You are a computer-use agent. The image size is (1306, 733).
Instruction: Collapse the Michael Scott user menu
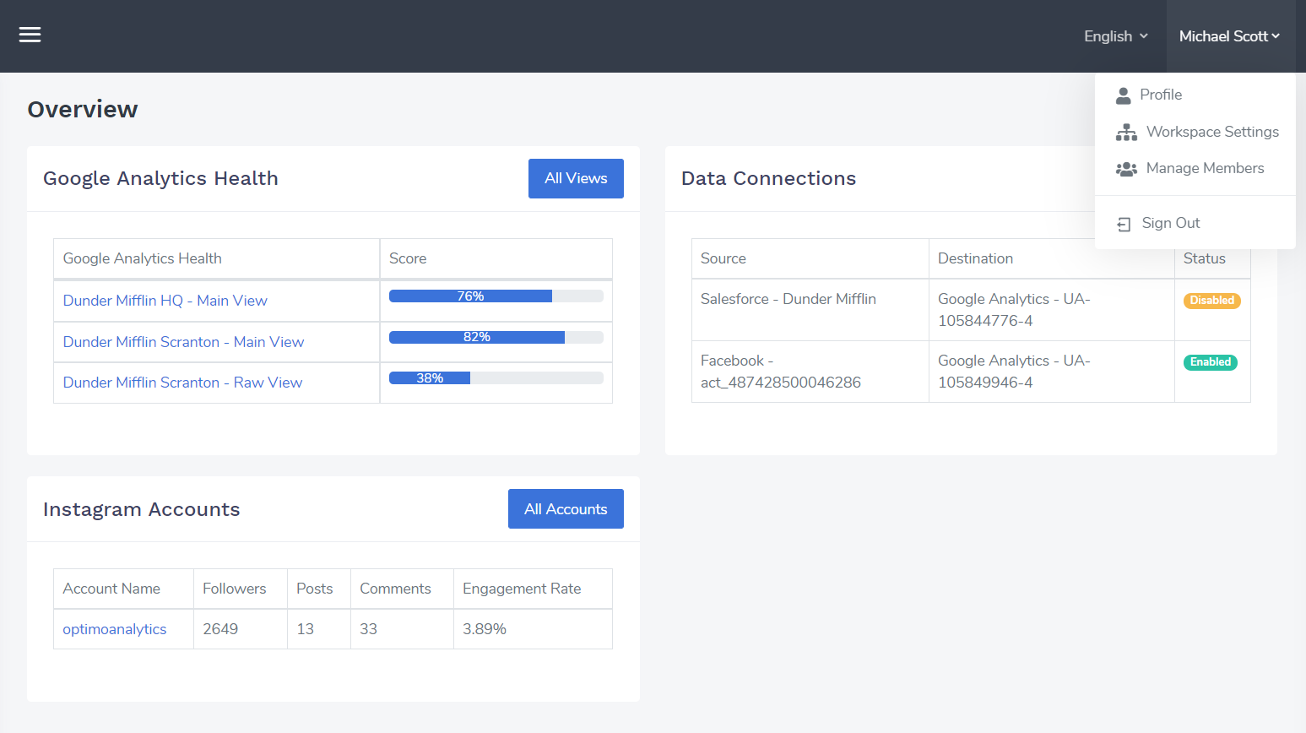point(1230,36)
